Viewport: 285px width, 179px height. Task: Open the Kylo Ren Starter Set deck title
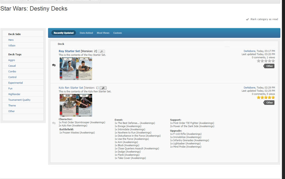(x=71, y=88)
